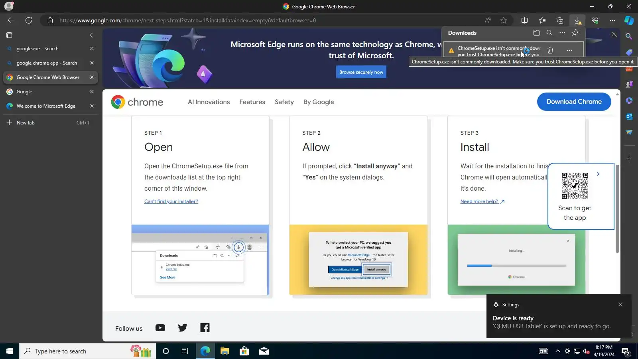Click Browse securely now button
The height and width of the screenshot is (359, 638).
tap(361, 72)
